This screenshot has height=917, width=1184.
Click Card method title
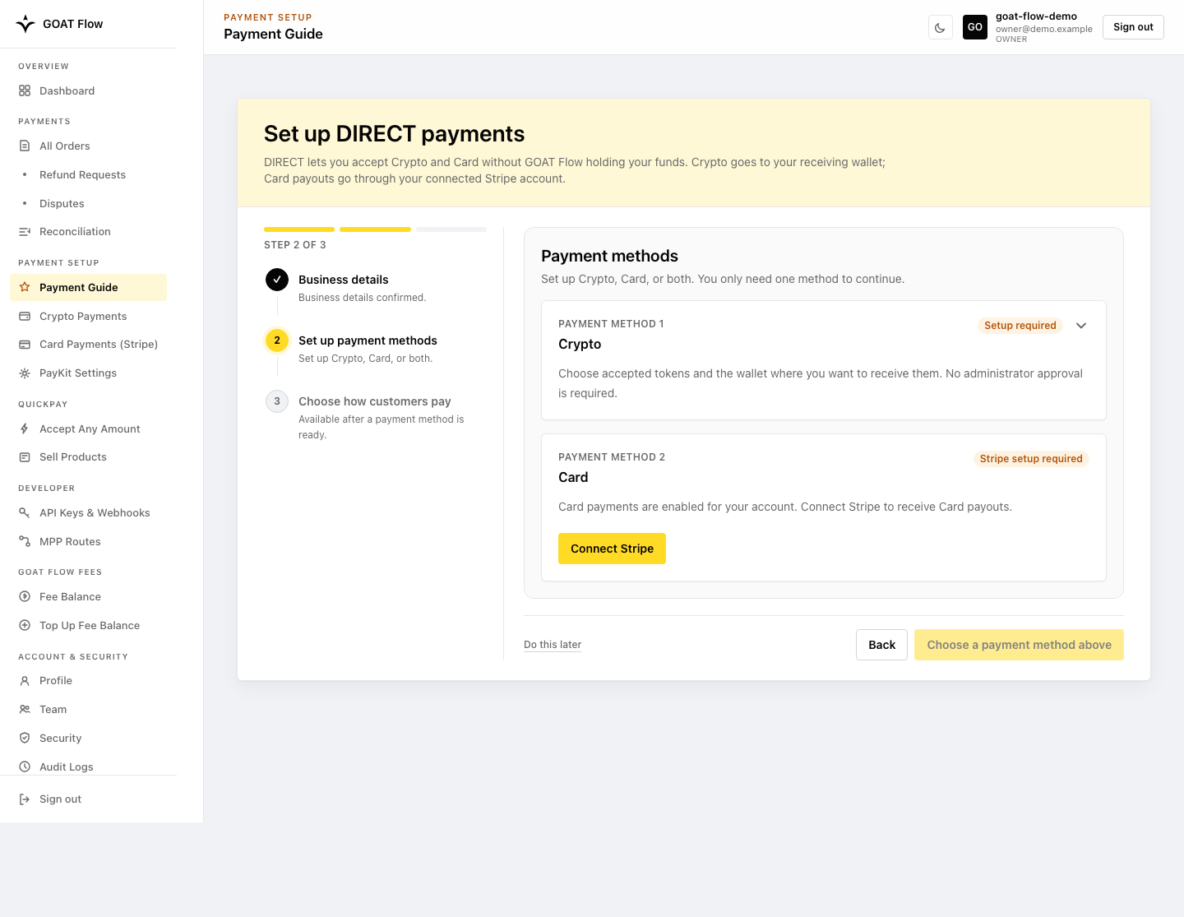[x=573, y=478]
